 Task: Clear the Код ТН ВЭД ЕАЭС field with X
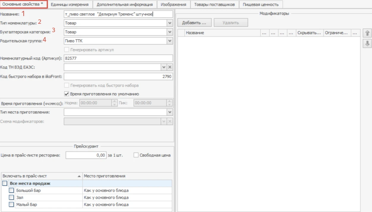point(170,67)
